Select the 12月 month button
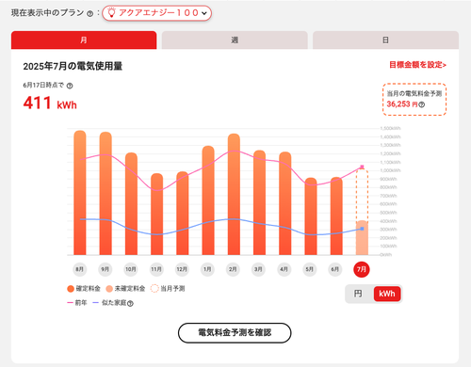The height and width of the screenshot is (367, 471). click(182, 269)
